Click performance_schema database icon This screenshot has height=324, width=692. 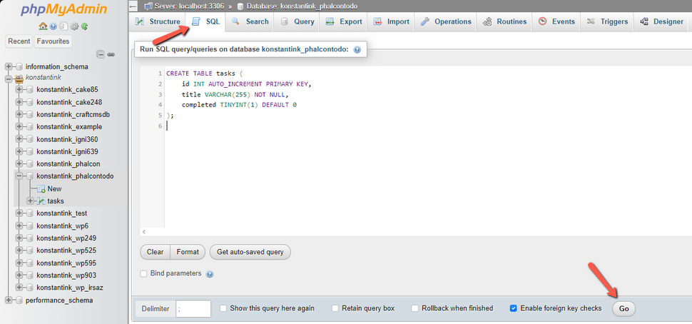19,300
